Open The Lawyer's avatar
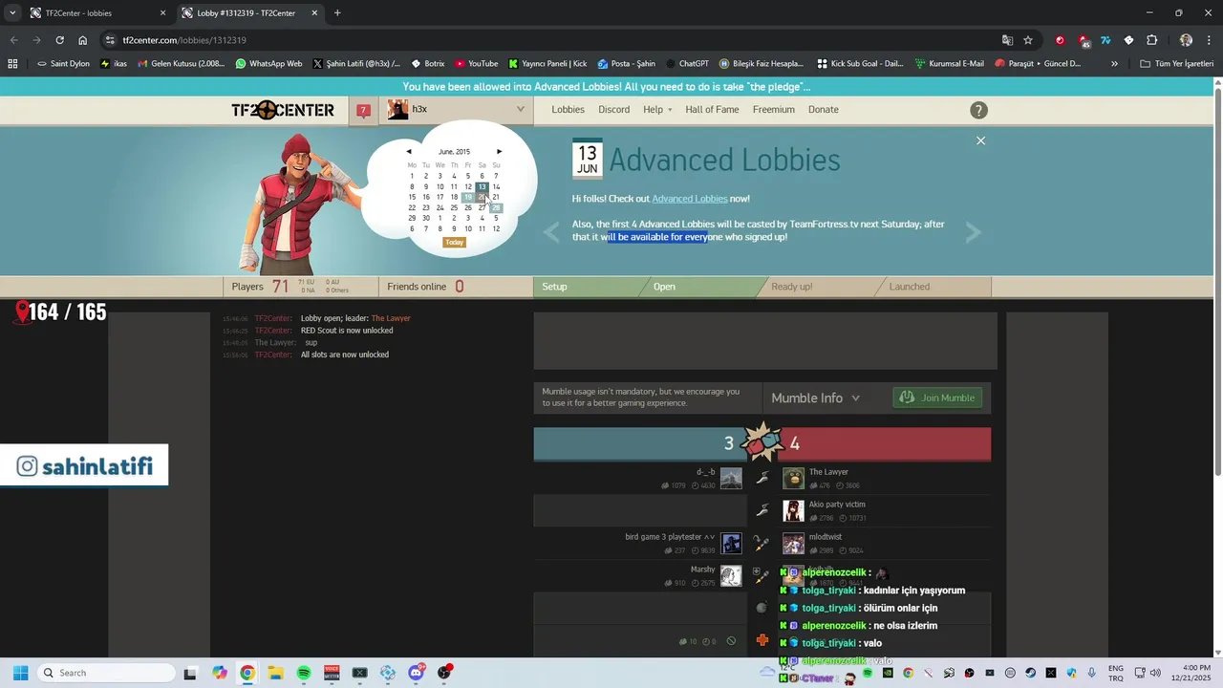The height and width of the screenshot is (688, 1223). pyautogui.click(x=793, y=479)
